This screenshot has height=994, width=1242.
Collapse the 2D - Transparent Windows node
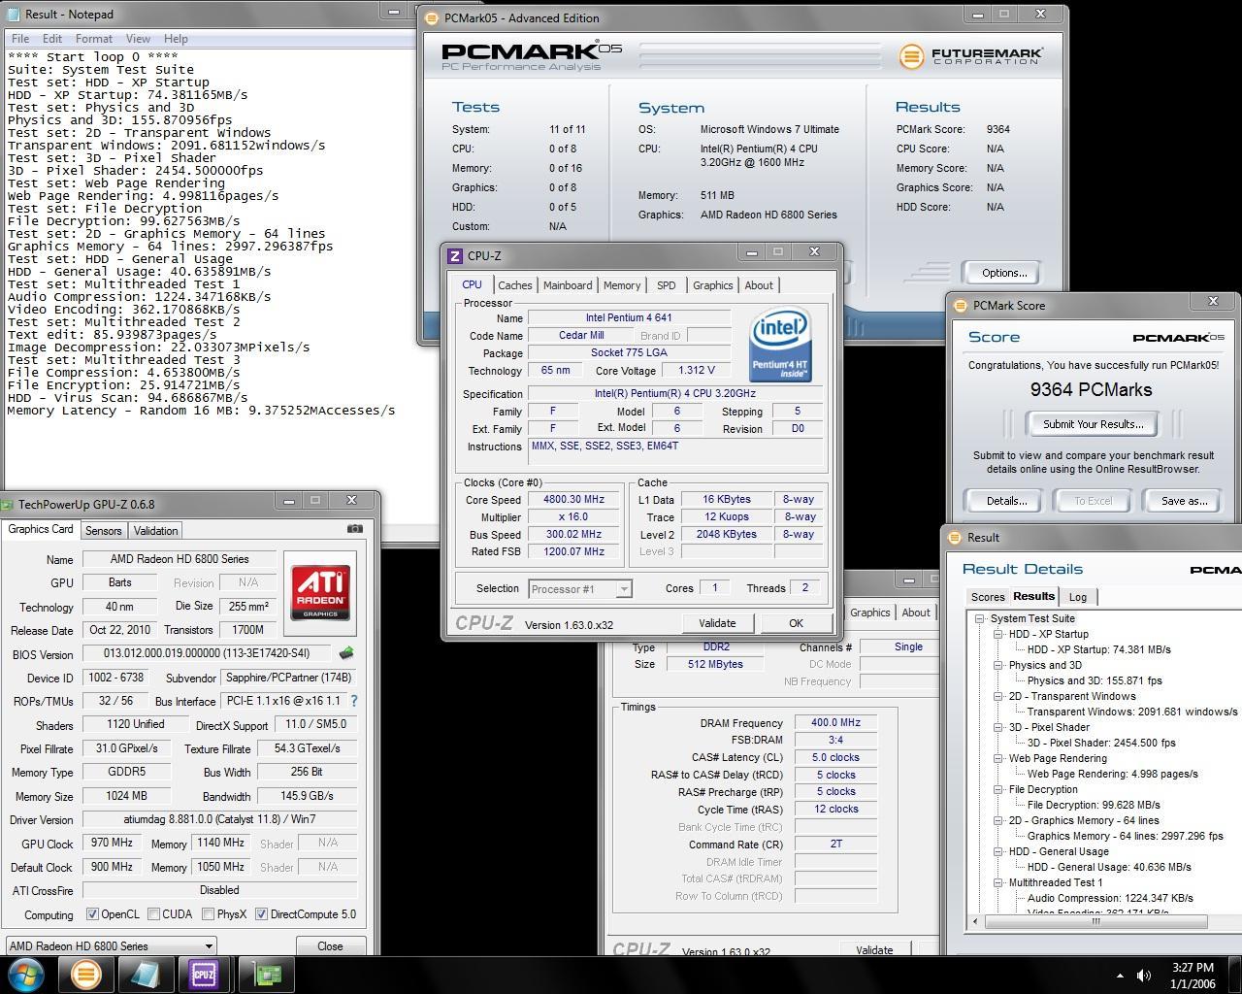(x=997, y=696)
